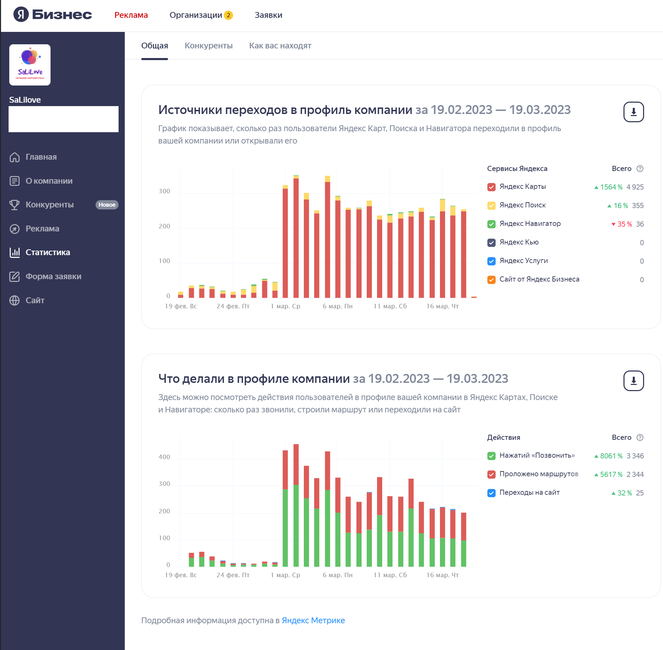This screenshot has width=663, height=650.
Task: Click the bar chart icon for Статистика
Action: click(x=14, y=252)
